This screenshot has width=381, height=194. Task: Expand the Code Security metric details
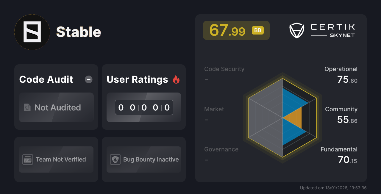pyautogui.click(x=224, y=69)
